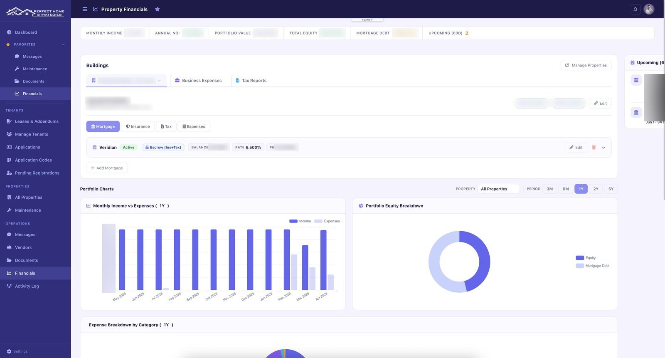This screenshot has height=358, width=665.
Task: Click the Dashboard icon in sidebar
Action: pyautogui.click(x=9, y=32)
